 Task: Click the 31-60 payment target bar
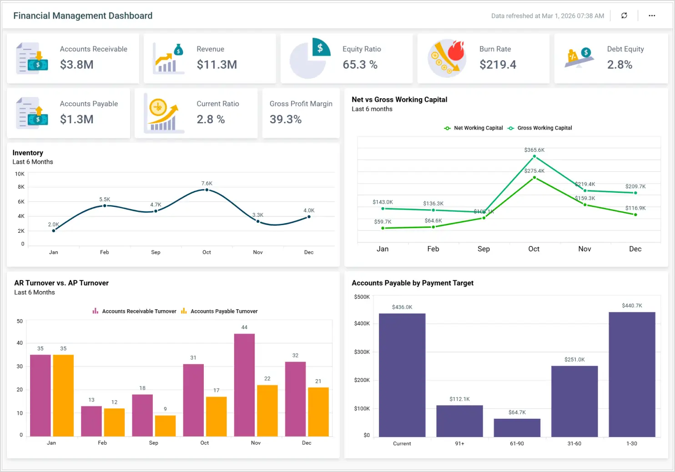click(x=574, y=402)
